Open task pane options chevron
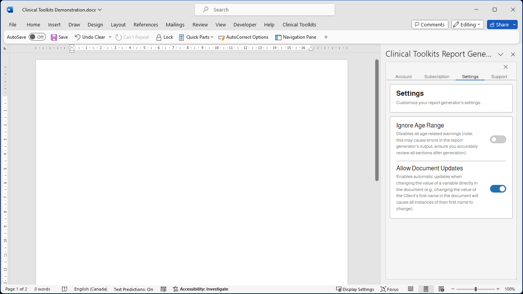Viewport: 523px width, 294px height. tap(500, 54)
